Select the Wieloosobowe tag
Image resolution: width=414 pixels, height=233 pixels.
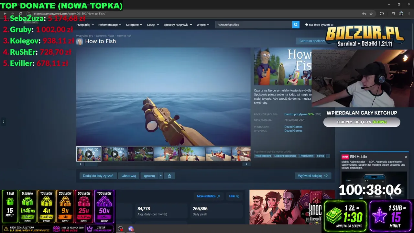[x=263, y=156]
